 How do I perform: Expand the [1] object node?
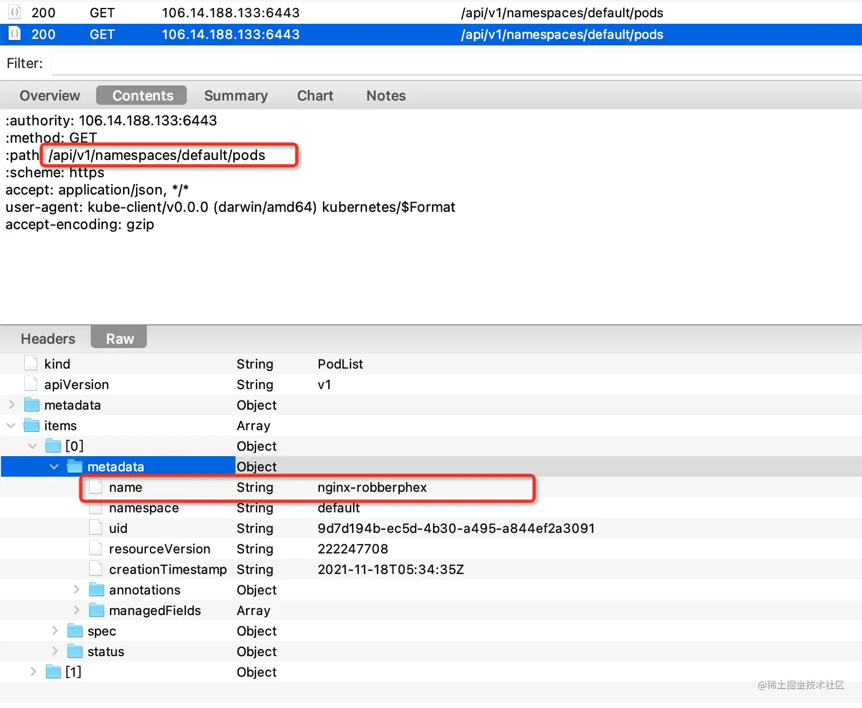pyautogui.click(x=33, y=672)
